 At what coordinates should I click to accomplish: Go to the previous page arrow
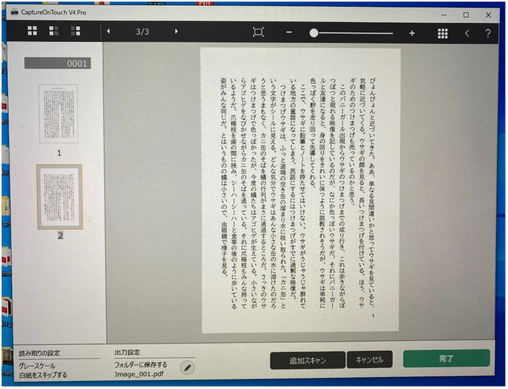coord(108,32)
